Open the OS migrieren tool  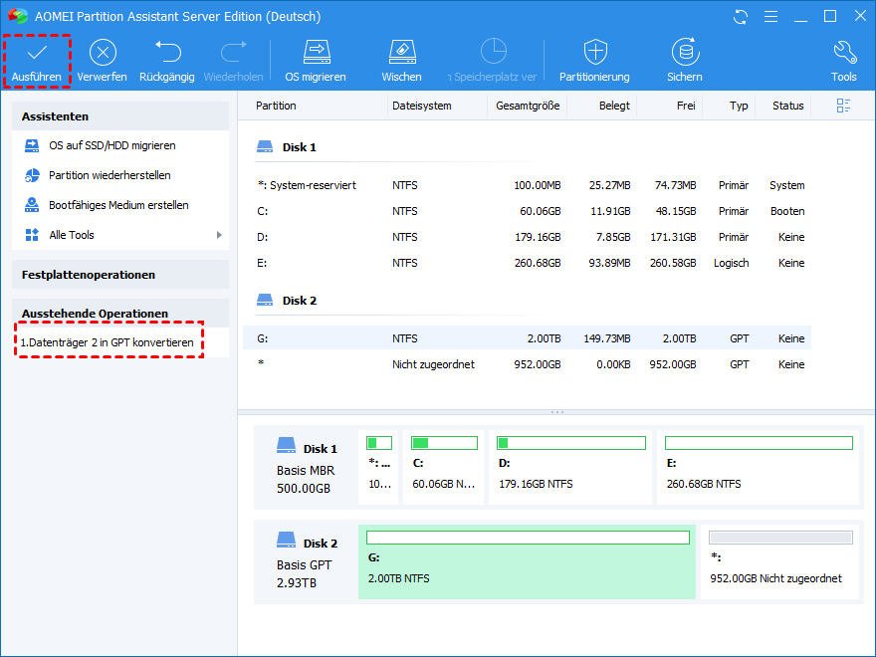316,53
